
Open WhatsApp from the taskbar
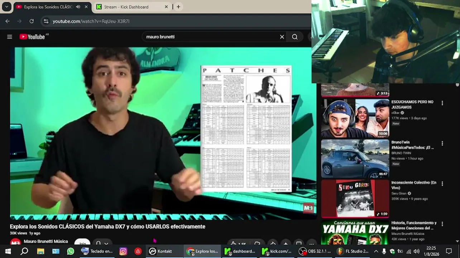pos(71,251)
